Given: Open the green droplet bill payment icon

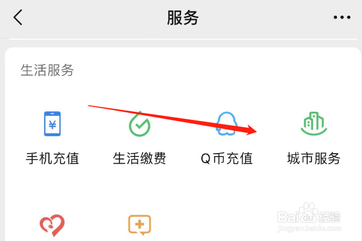Looking at the screenshot, I should click(x=140, y=124).
